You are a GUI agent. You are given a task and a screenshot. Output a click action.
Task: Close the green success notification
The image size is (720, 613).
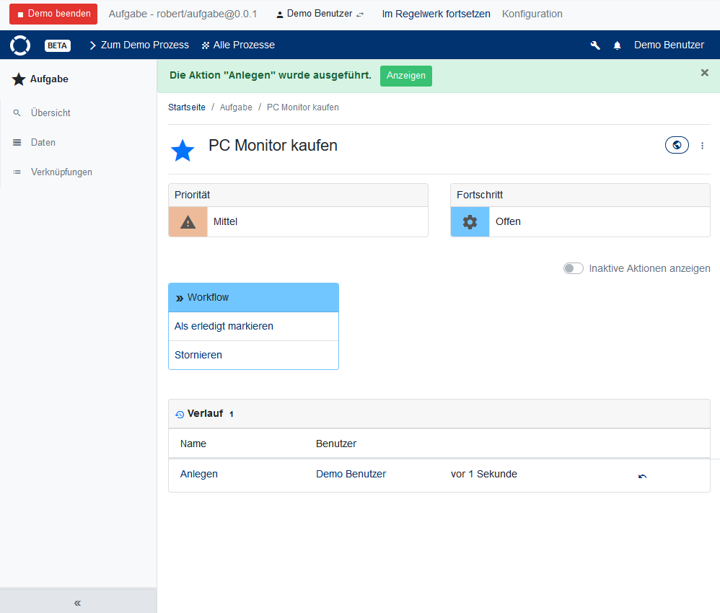pos(704,73)
